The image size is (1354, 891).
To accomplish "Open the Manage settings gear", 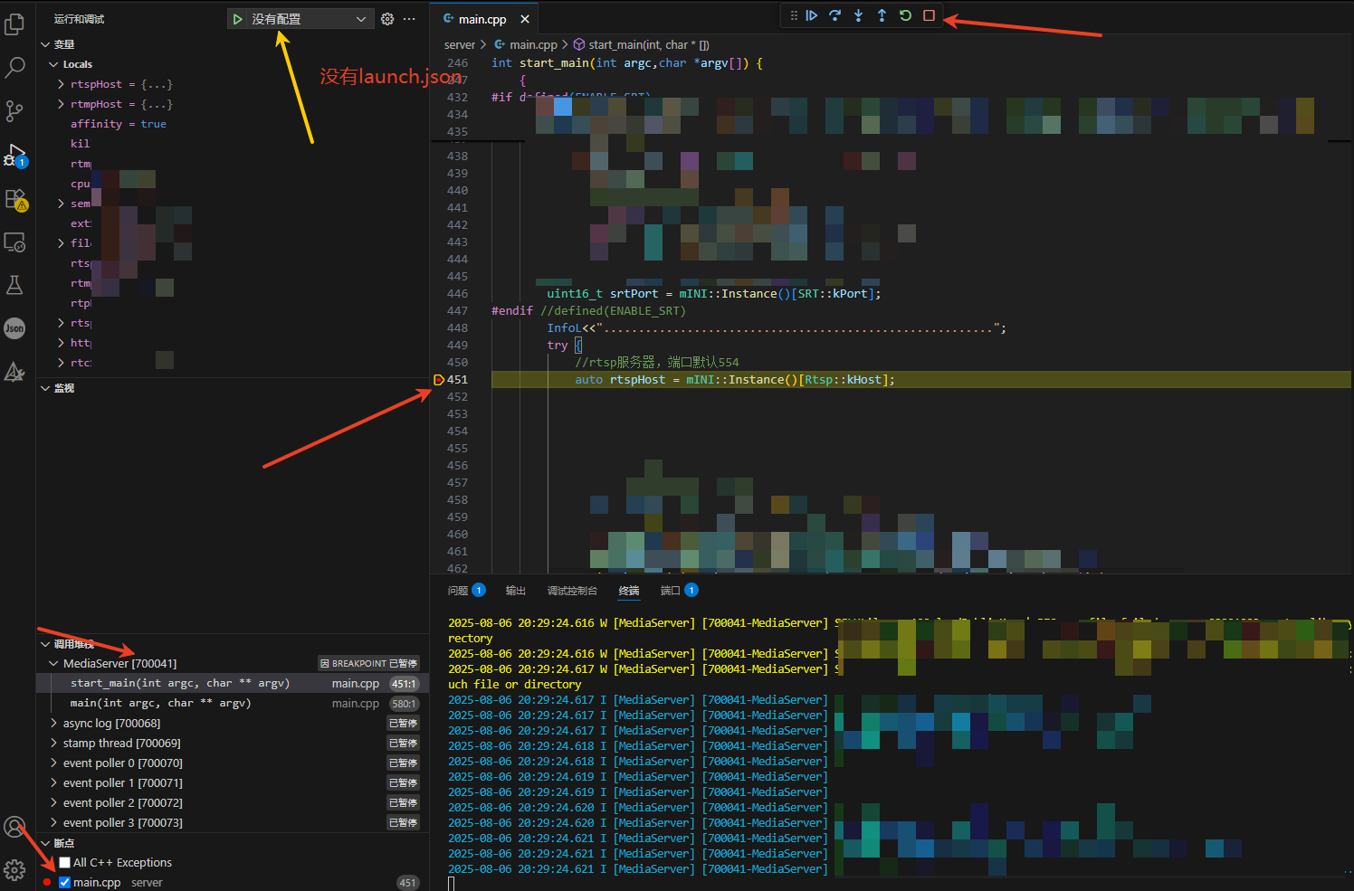I will click(14, 870).
